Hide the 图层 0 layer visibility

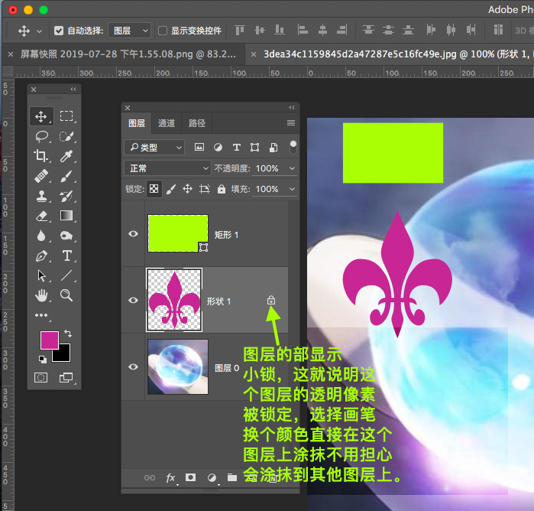(x=133, y=367)
